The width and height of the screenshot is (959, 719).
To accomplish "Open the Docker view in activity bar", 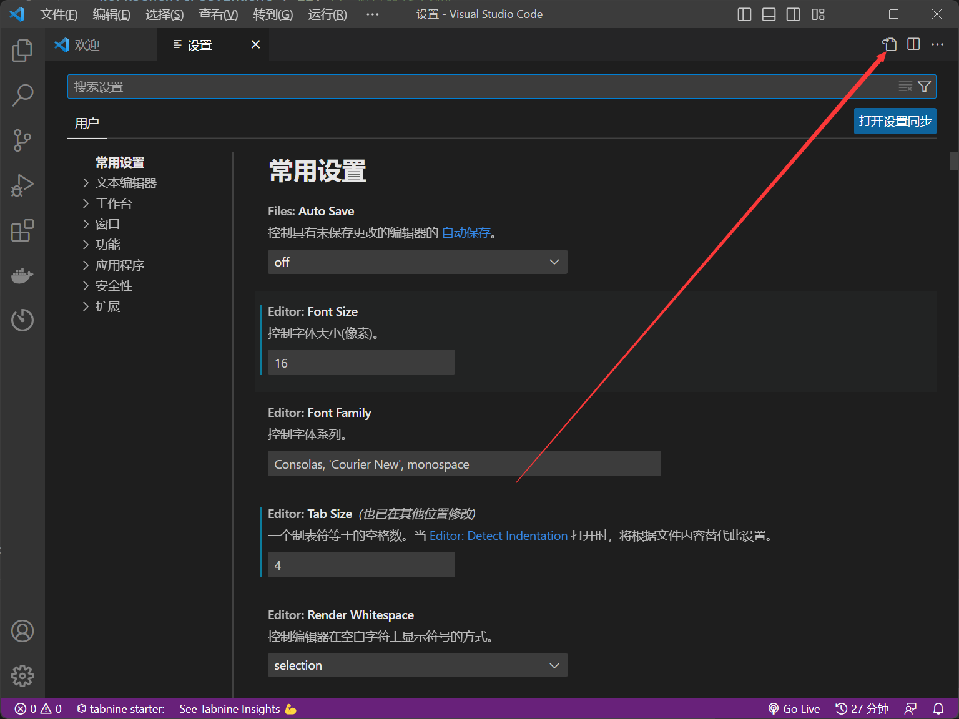I will 22,275.
